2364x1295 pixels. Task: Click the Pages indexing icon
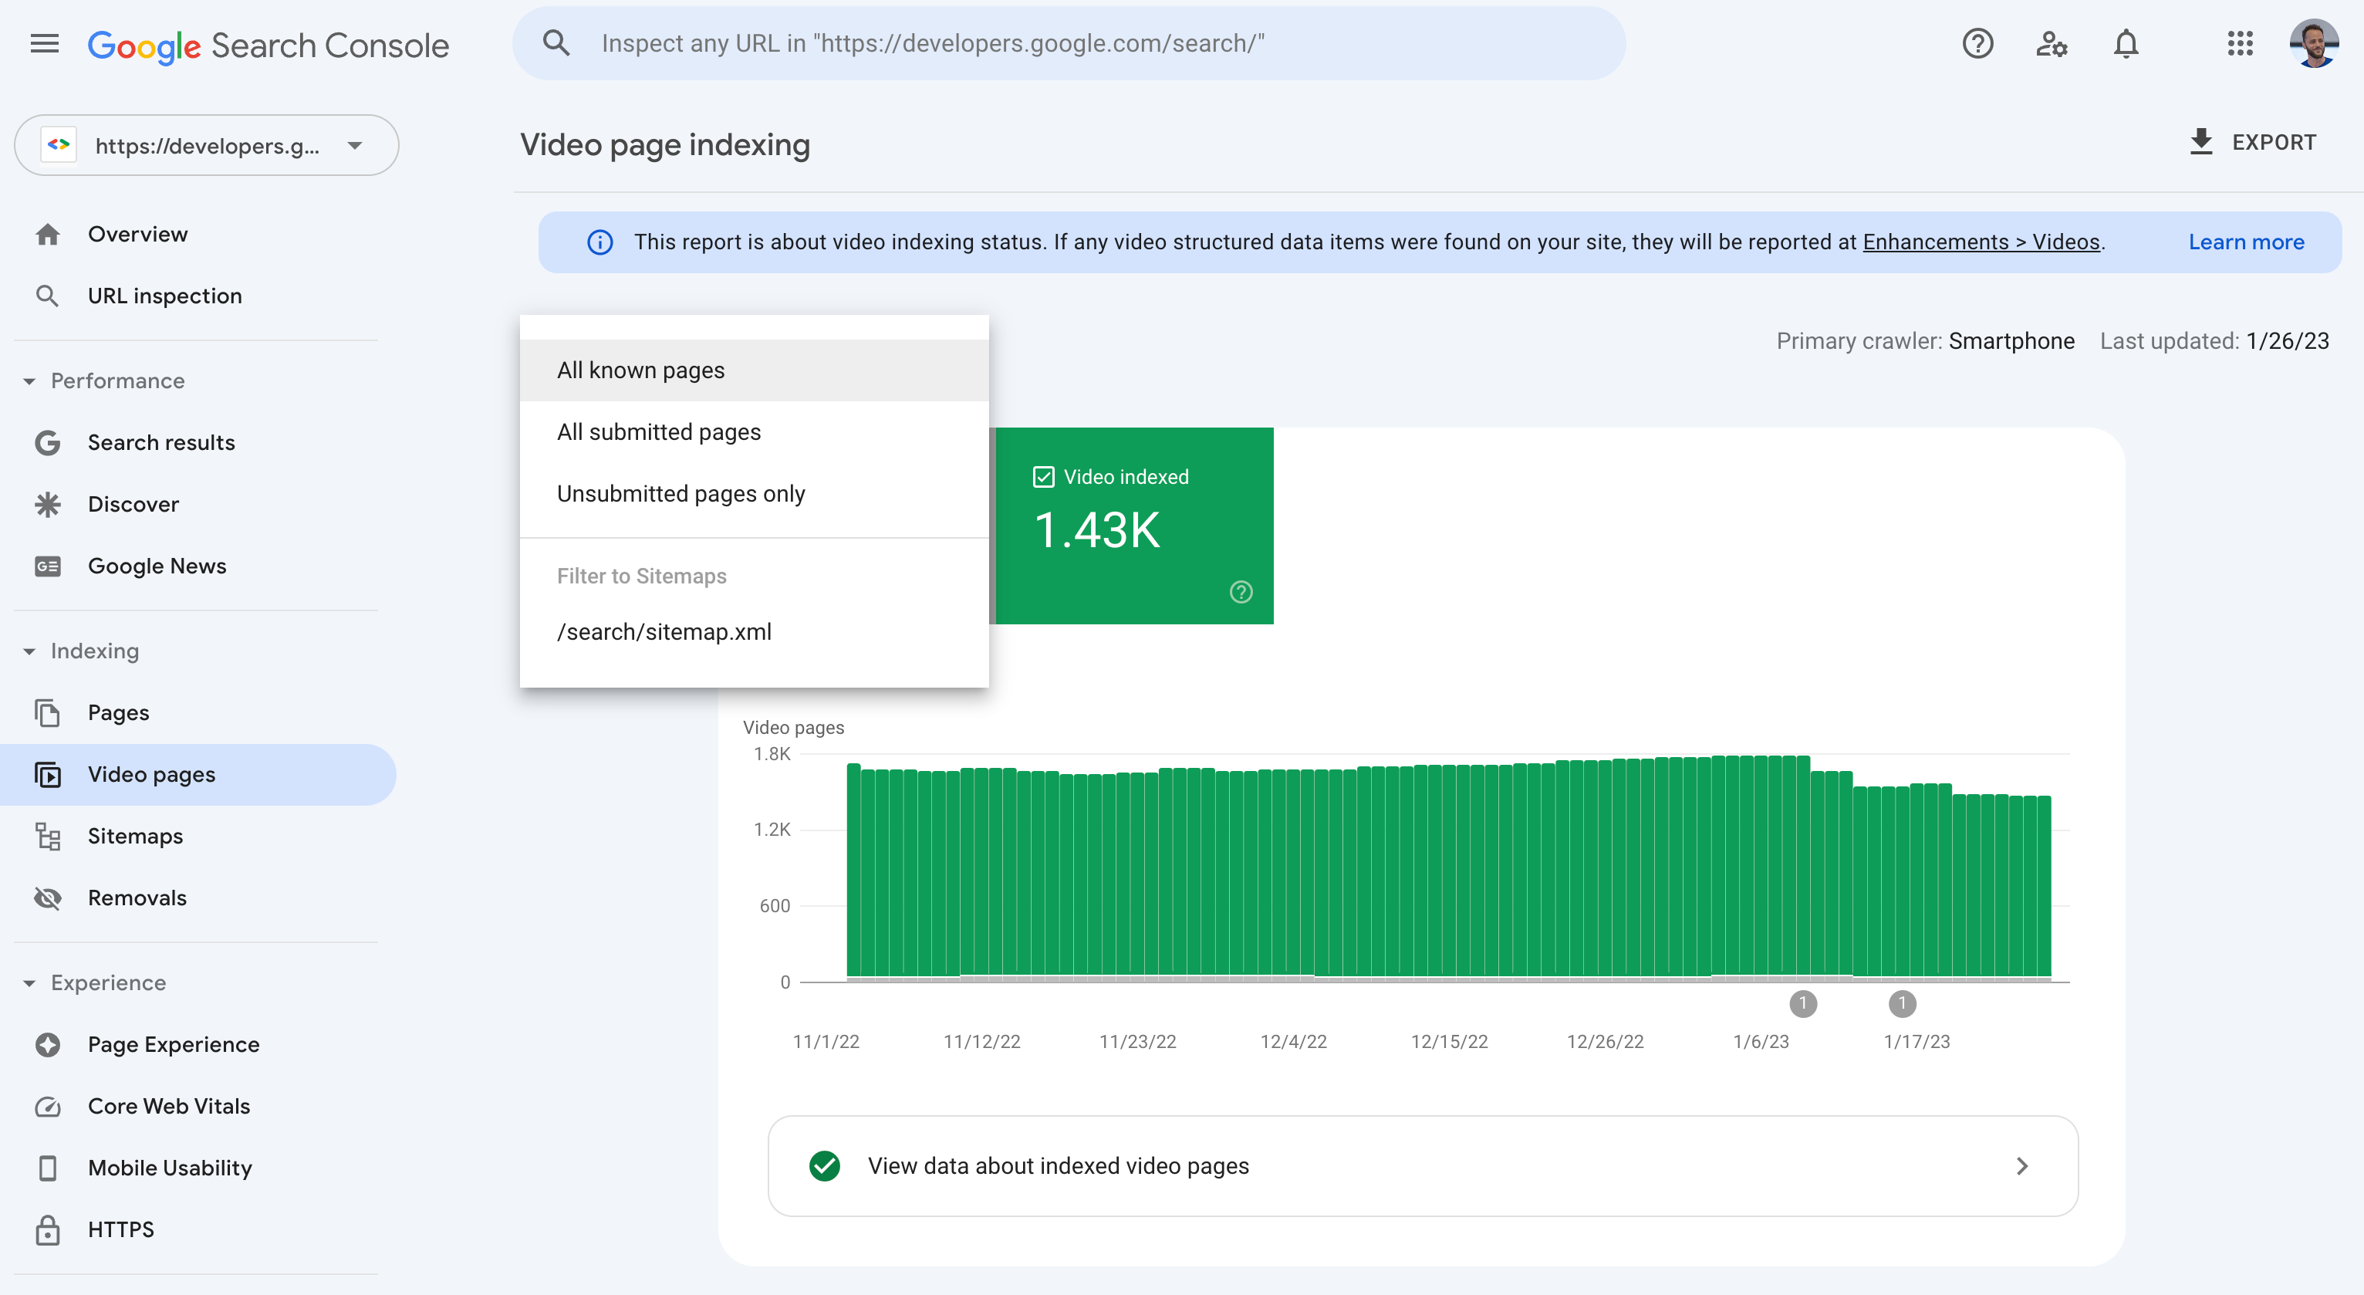tap(46, 713)
